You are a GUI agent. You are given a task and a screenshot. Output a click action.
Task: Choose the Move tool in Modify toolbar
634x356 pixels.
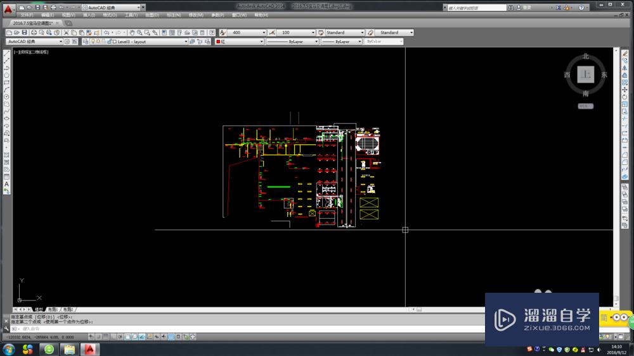[624, 90]
